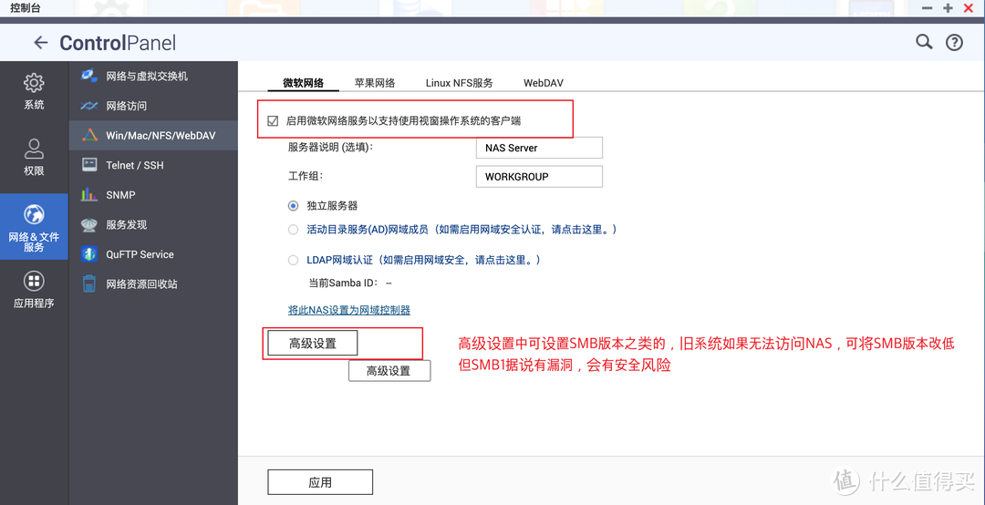985x505 pixels.
Task: Open the search magnifier icon
Action: pos(923,42)
